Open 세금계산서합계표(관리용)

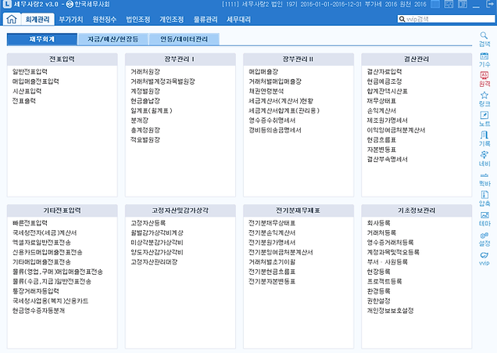click(x=284, y=111)
